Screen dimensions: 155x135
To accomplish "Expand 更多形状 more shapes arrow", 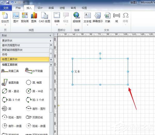I will [x=51, y=41].
